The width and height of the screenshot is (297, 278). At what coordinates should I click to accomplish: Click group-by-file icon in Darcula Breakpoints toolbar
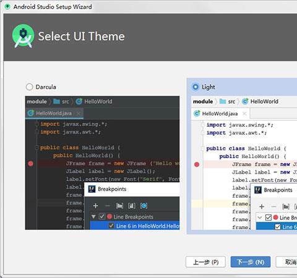[132, 206]
